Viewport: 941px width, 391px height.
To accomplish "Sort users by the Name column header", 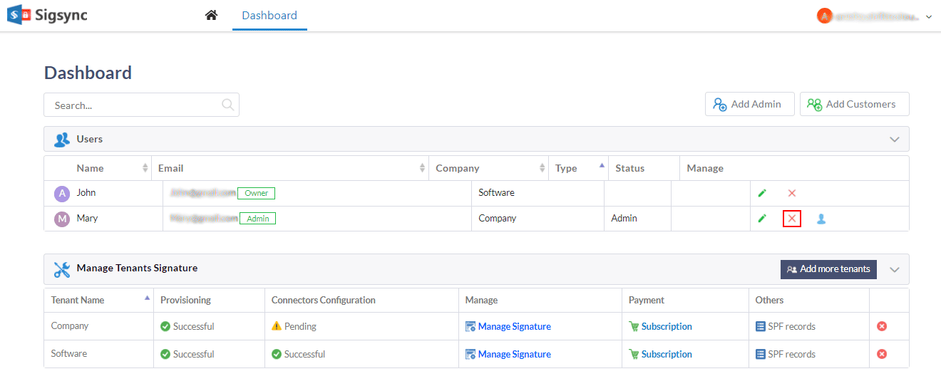I will (x=91, y=168).
